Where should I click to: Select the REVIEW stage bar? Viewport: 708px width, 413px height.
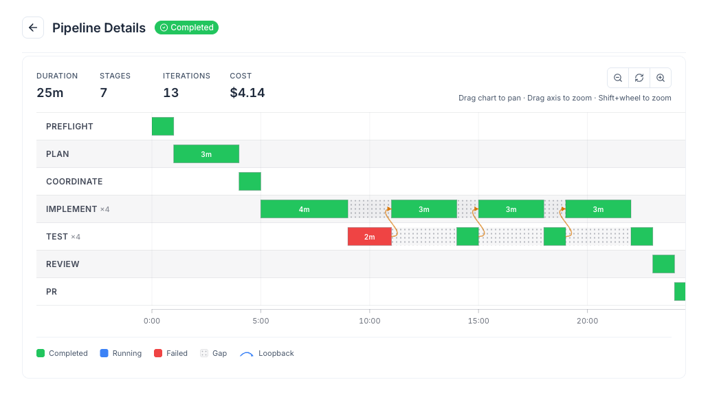click(664, 264)
